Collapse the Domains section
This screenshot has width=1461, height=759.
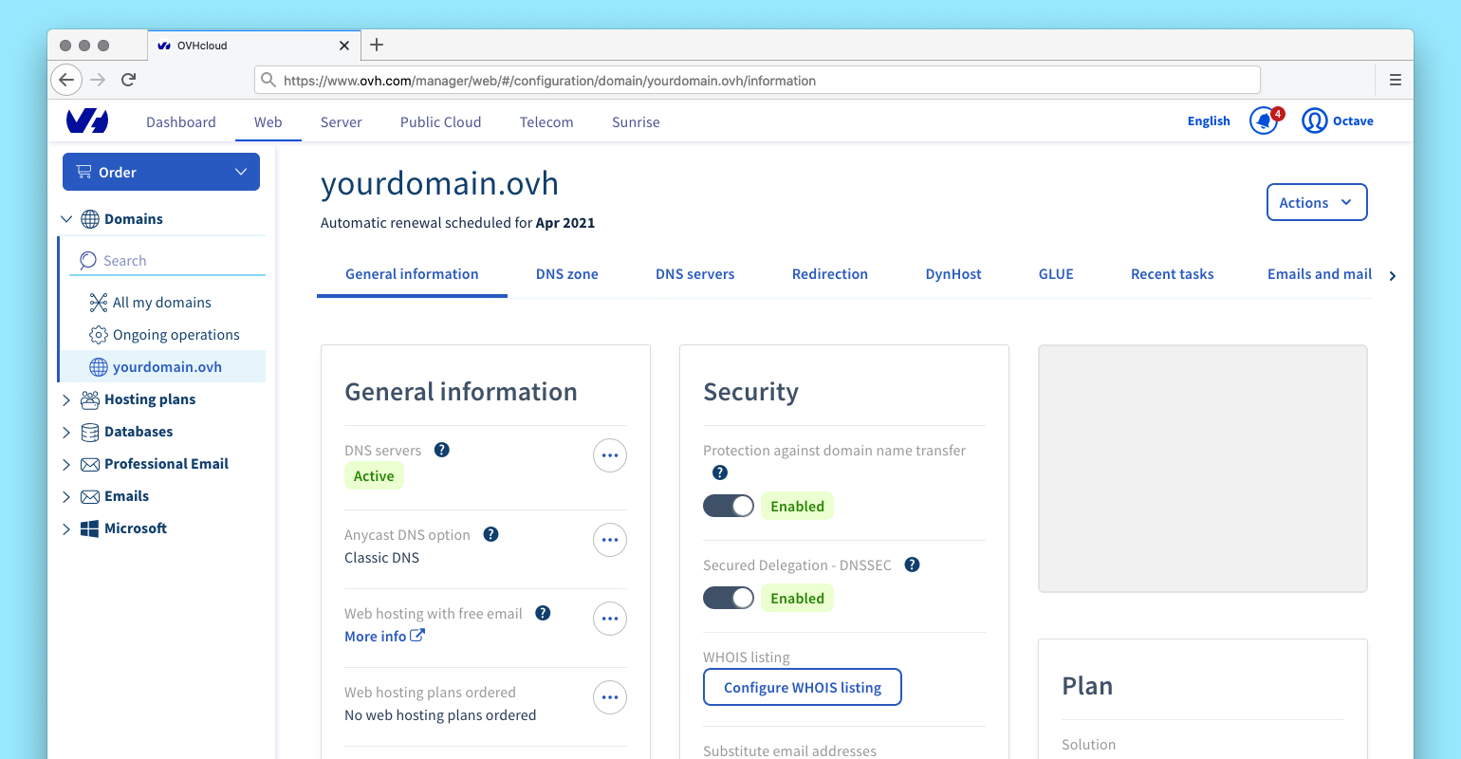[66, 219]
